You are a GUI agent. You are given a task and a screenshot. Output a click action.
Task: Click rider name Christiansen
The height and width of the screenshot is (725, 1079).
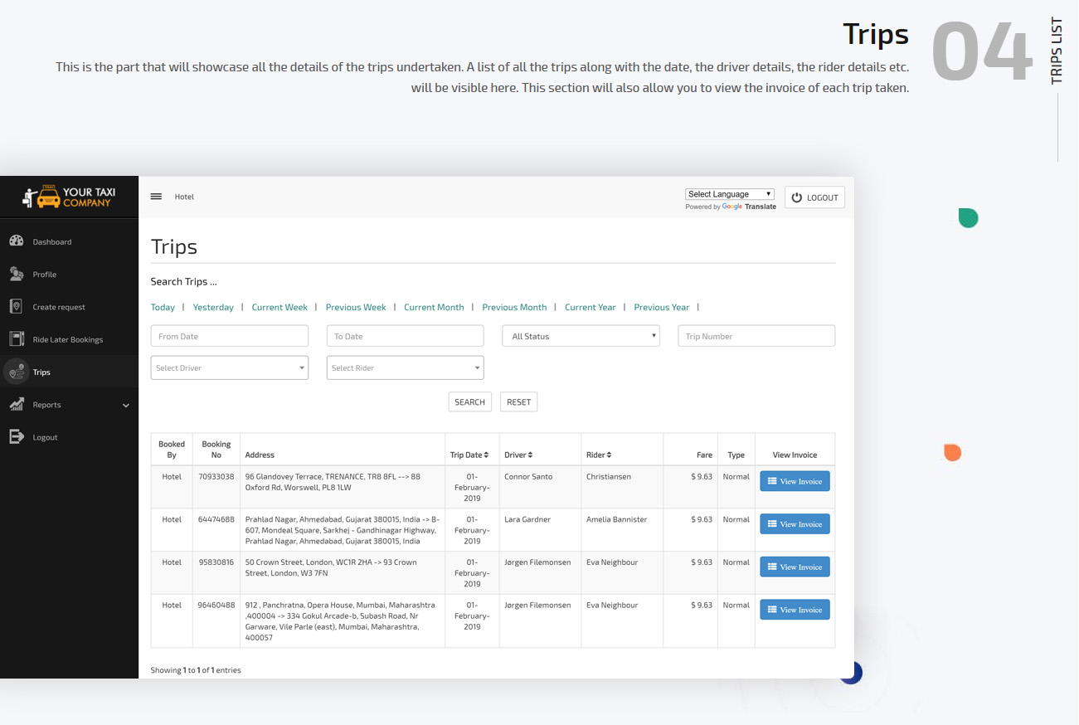[x=609, y=477]
